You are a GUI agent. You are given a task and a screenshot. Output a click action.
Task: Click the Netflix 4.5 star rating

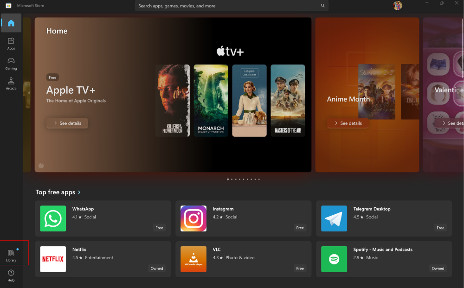[77, 258]
